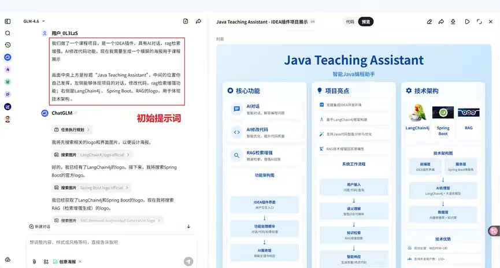Switch to the 代码 tab
Image resolution: width=500 pixels, height=268 pixels.
350,22
